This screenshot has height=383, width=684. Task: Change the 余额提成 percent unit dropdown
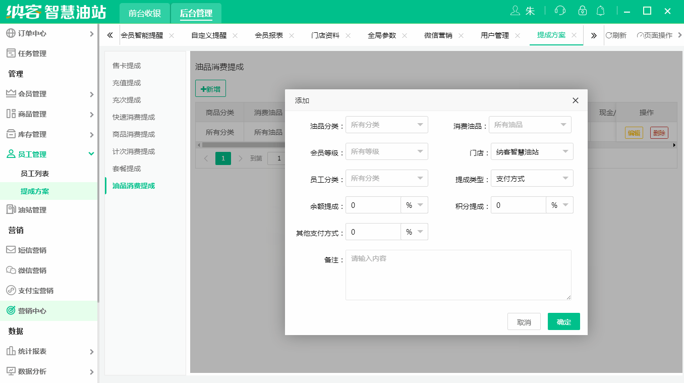414,205
